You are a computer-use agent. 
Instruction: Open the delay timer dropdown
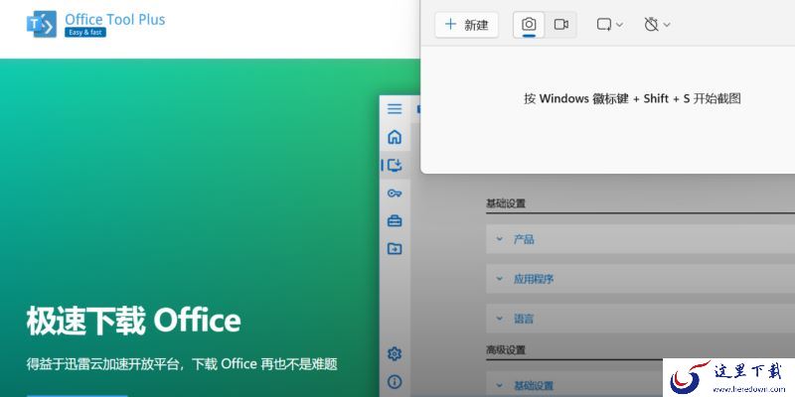(x=657, y=24)
